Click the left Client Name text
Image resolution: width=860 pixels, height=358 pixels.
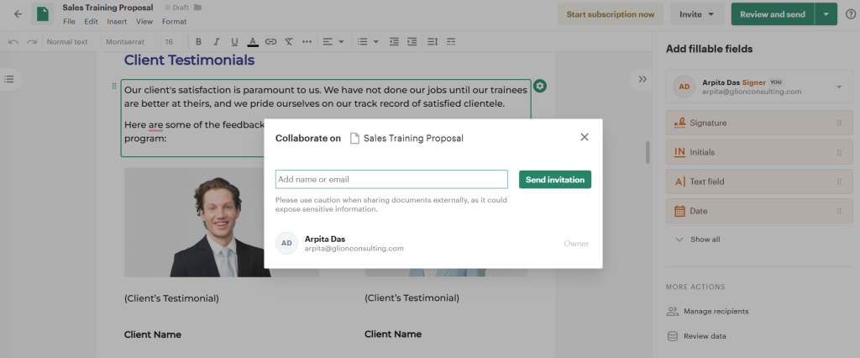(x=153, y=334)
